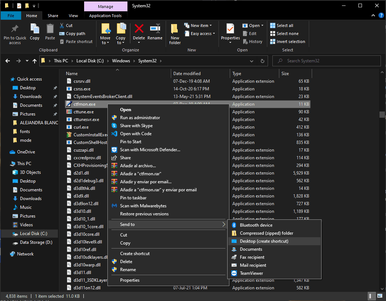386x301 pixels.
Task: Navigate up to the Windows folder
Action: point(35,61)
